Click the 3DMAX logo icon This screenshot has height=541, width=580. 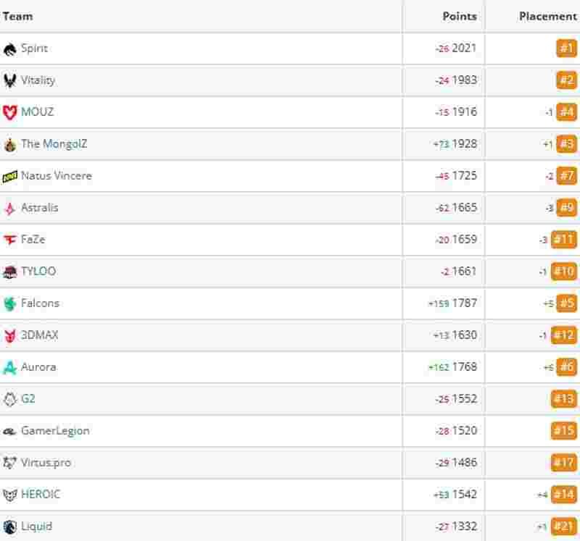10,335
